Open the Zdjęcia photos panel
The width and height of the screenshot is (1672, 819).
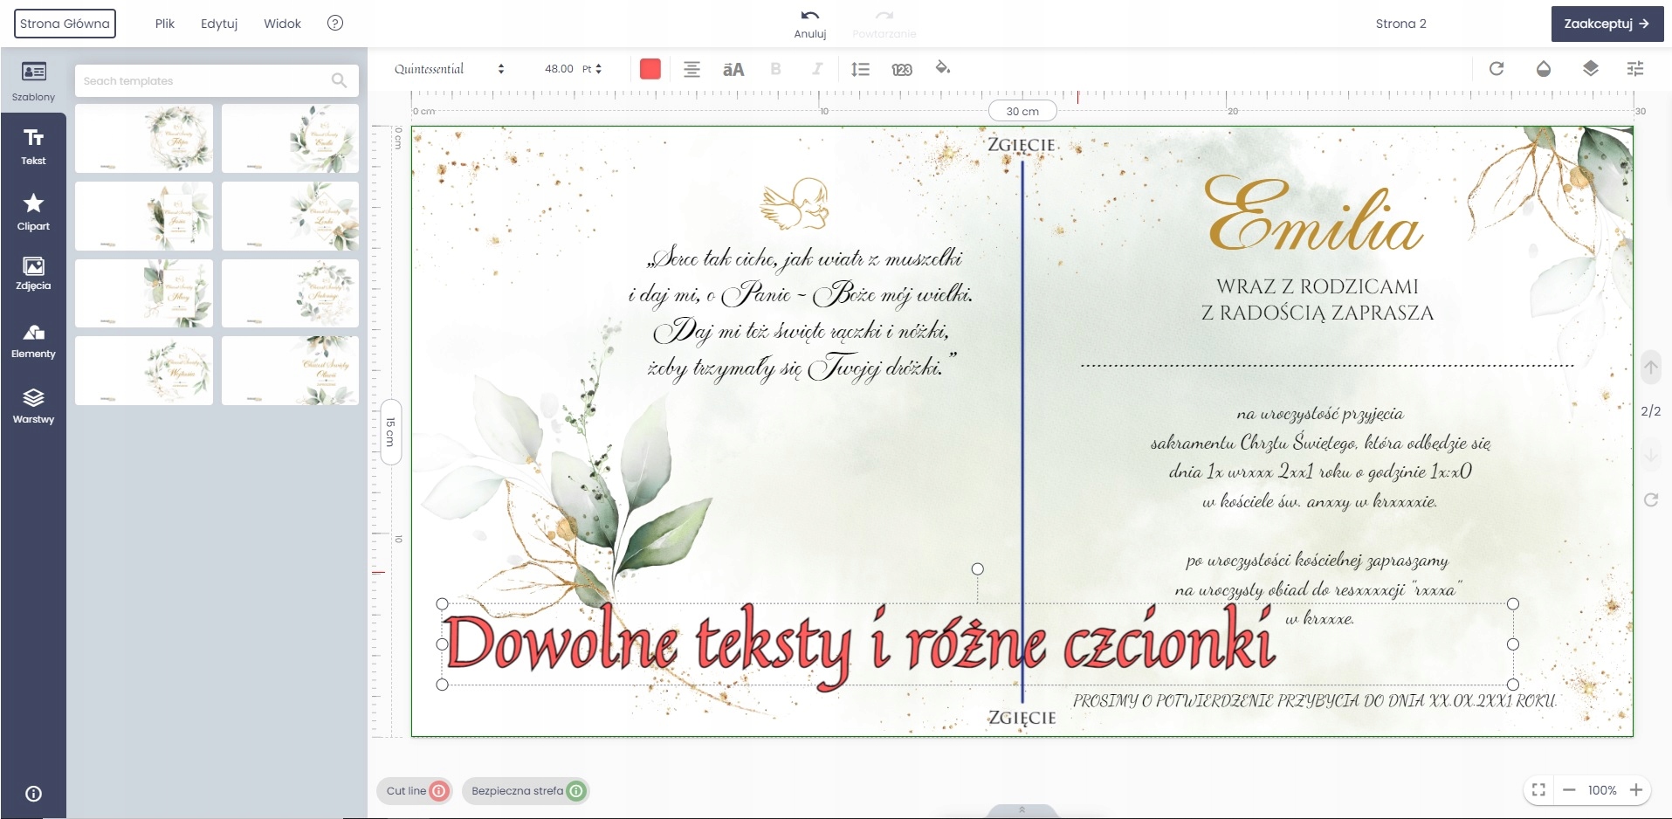point(33,273)
